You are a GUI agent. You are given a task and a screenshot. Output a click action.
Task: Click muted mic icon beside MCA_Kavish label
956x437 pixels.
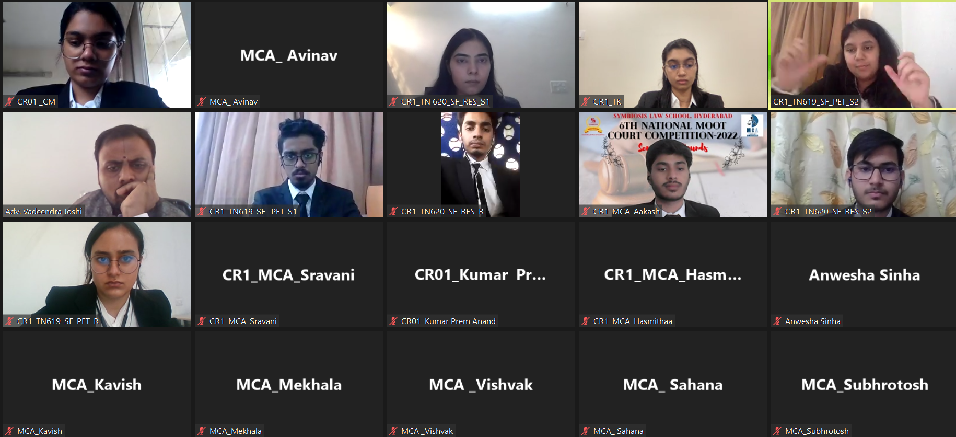tap(9, 431)
